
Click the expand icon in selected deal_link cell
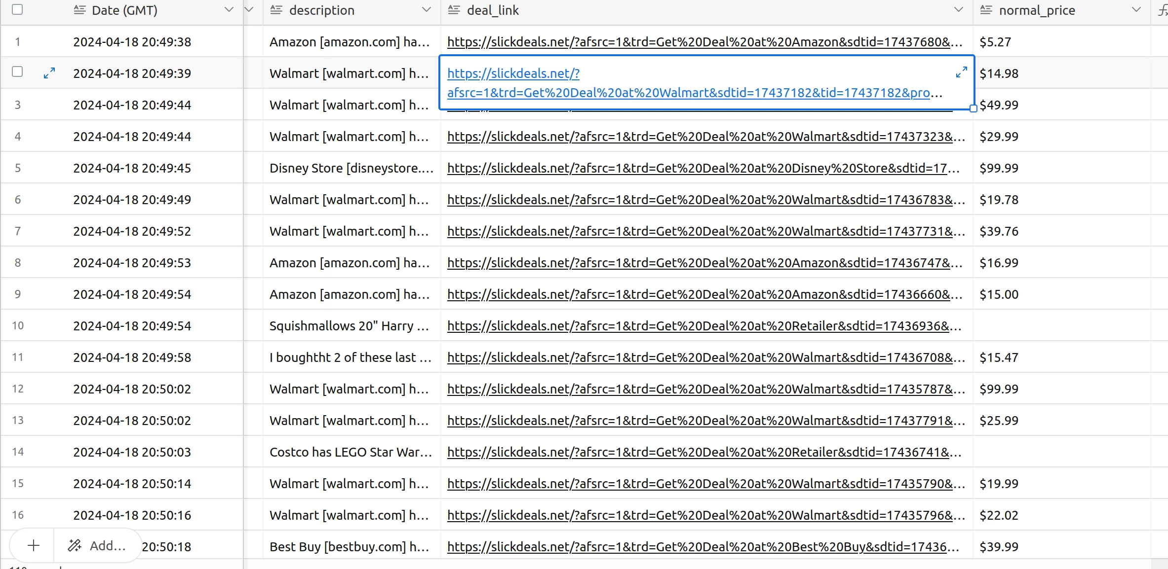click(961, 72)
